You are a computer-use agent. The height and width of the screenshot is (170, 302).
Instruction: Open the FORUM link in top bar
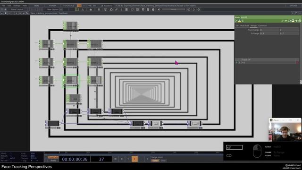(x=52, y=6)
